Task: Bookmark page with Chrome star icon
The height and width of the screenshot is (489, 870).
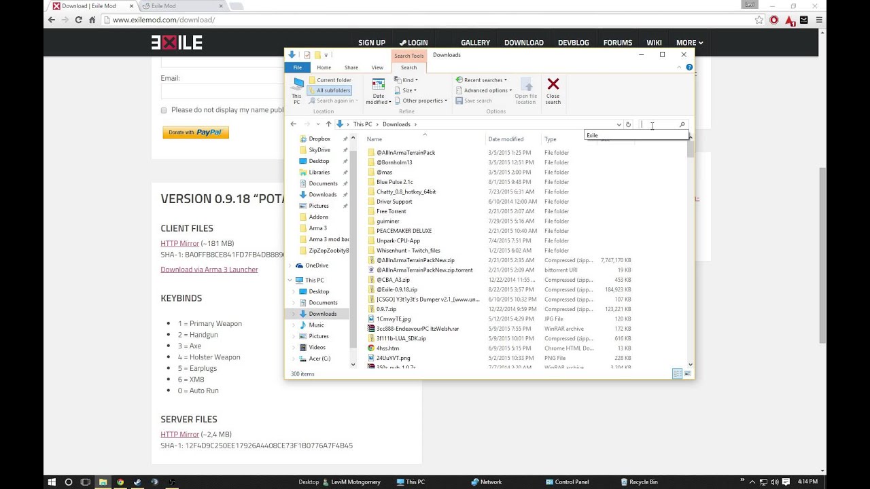Action: click(x=759, y=20)
